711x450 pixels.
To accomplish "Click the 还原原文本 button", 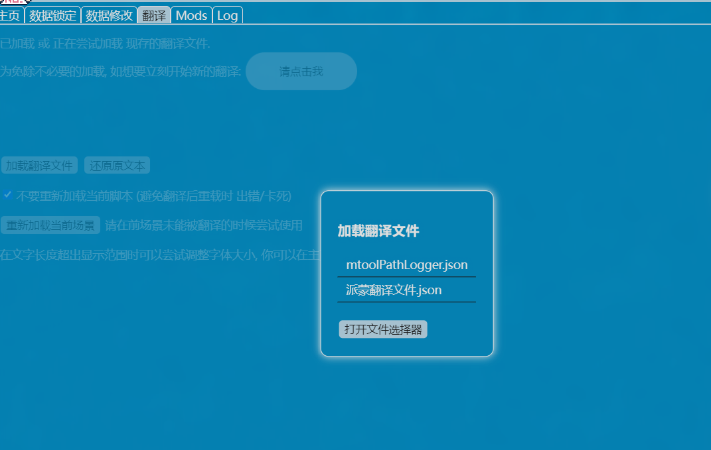I will click(117, 166).
